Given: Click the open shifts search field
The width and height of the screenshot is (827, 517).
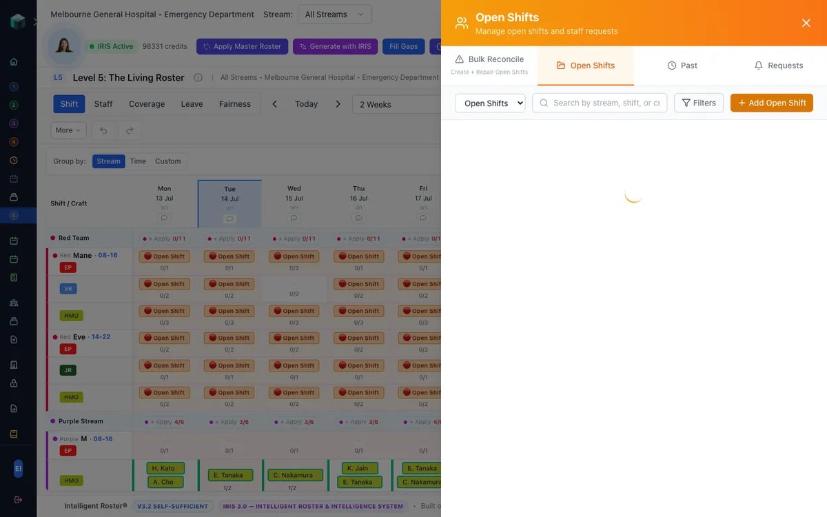Looking at the screenshot, I should coord(600,103).
